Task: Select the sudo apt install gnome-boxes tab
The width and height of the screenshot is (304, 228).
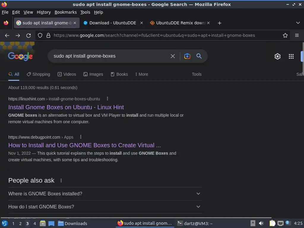Action: click(47, 23)
